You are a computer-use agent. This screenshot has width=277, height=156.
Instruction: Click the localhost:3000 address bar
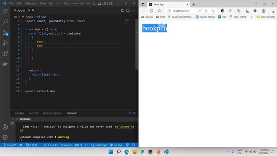click(x=181, y=11)
